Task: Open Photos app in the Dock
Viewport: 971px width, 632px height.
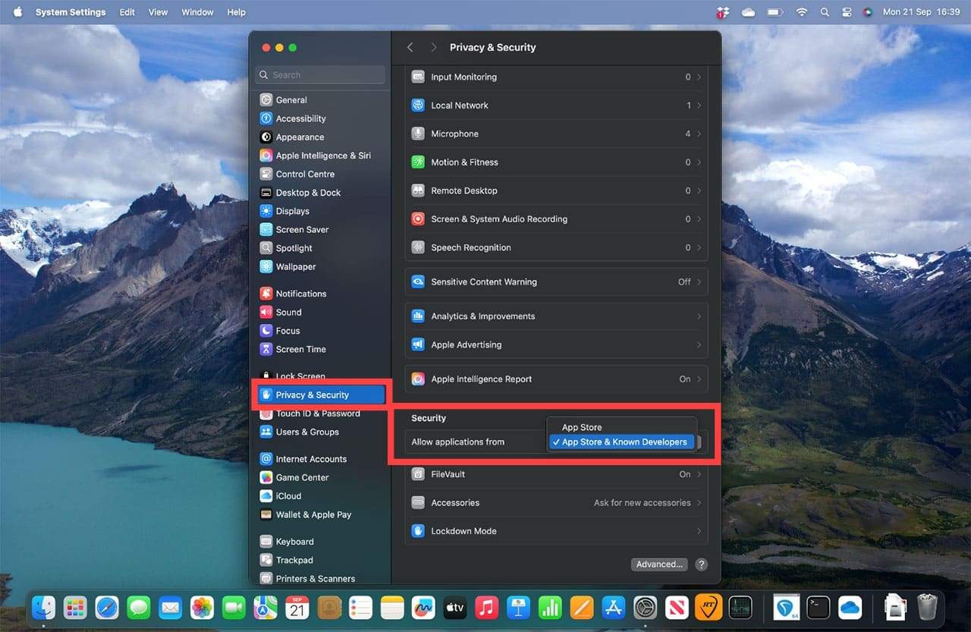Action: pyautogui.click(x=202, y=608)
